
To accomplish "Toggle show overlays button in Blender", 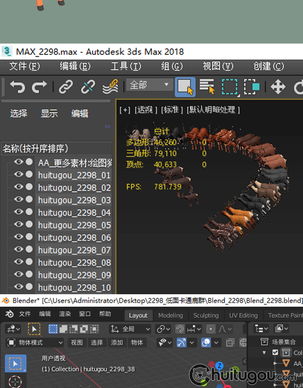I will (x=206, y=343).
